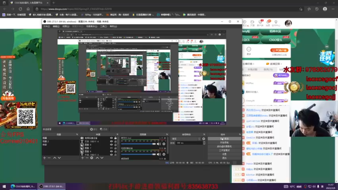Move selected scene down

click(59, 158)
